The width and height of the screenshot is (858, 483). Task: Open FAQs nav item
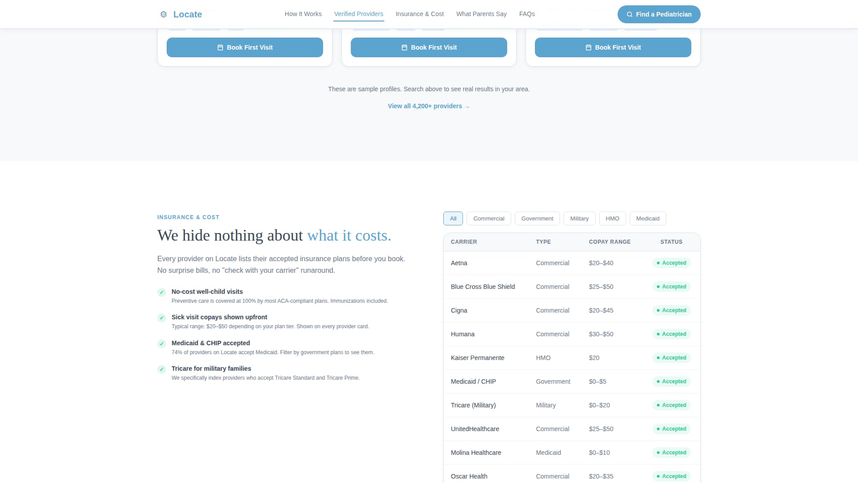pyautogui.click(x=527, y=14)
